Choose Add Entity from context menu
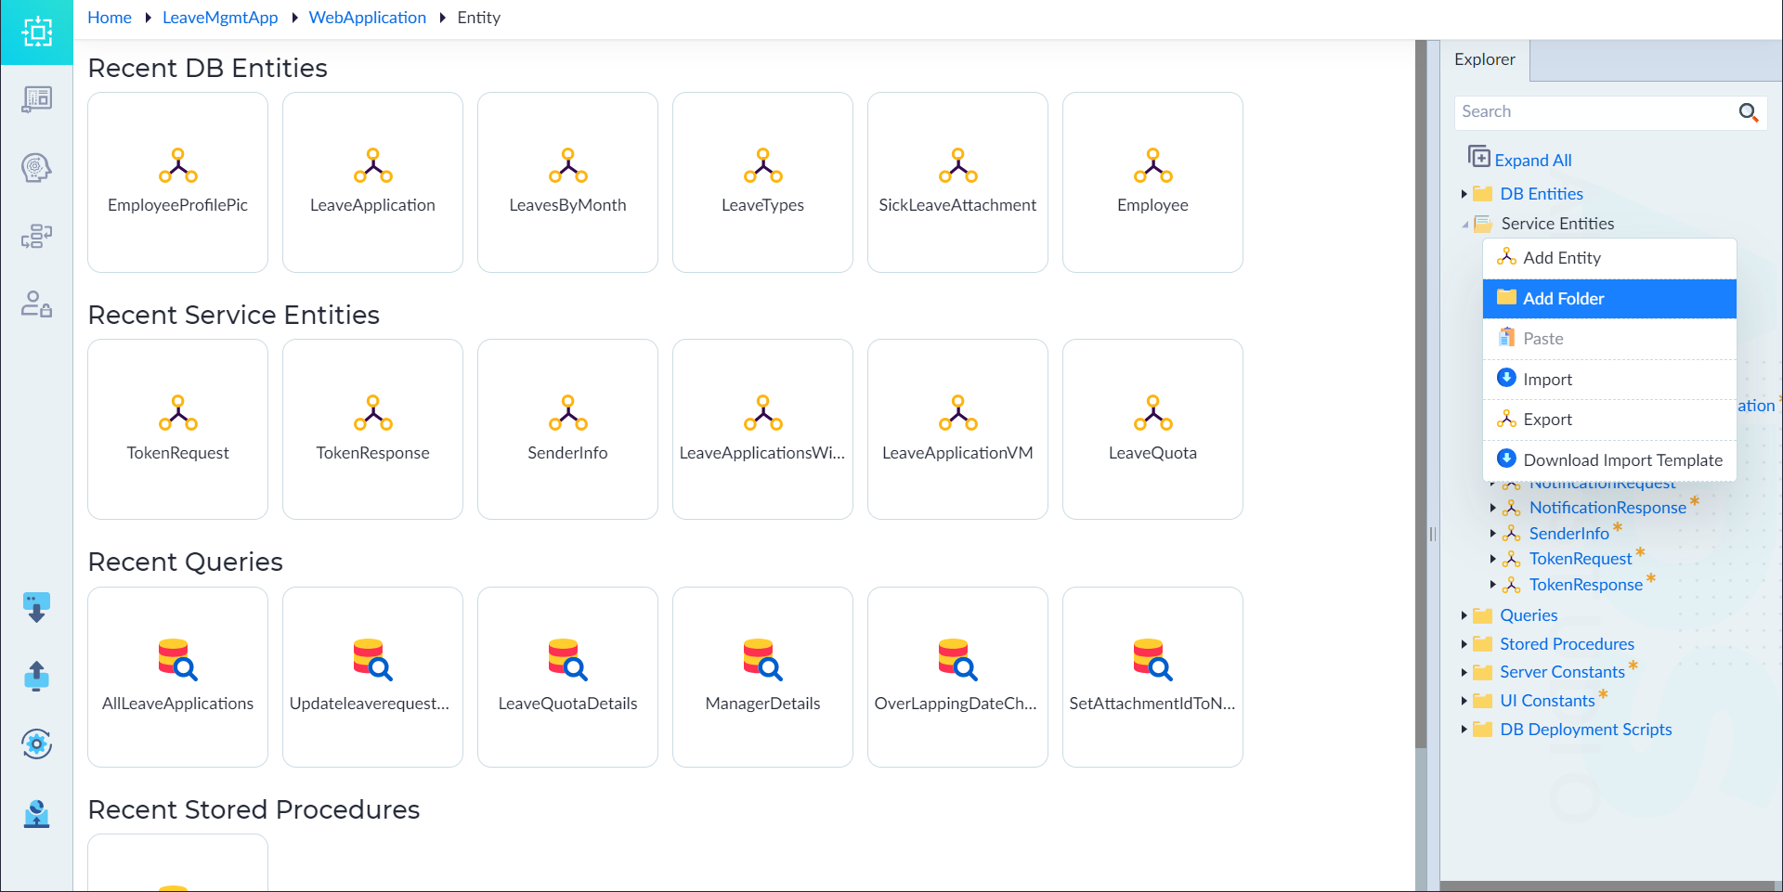This screenshot has width=1783, height=892. pos(1609,258)
